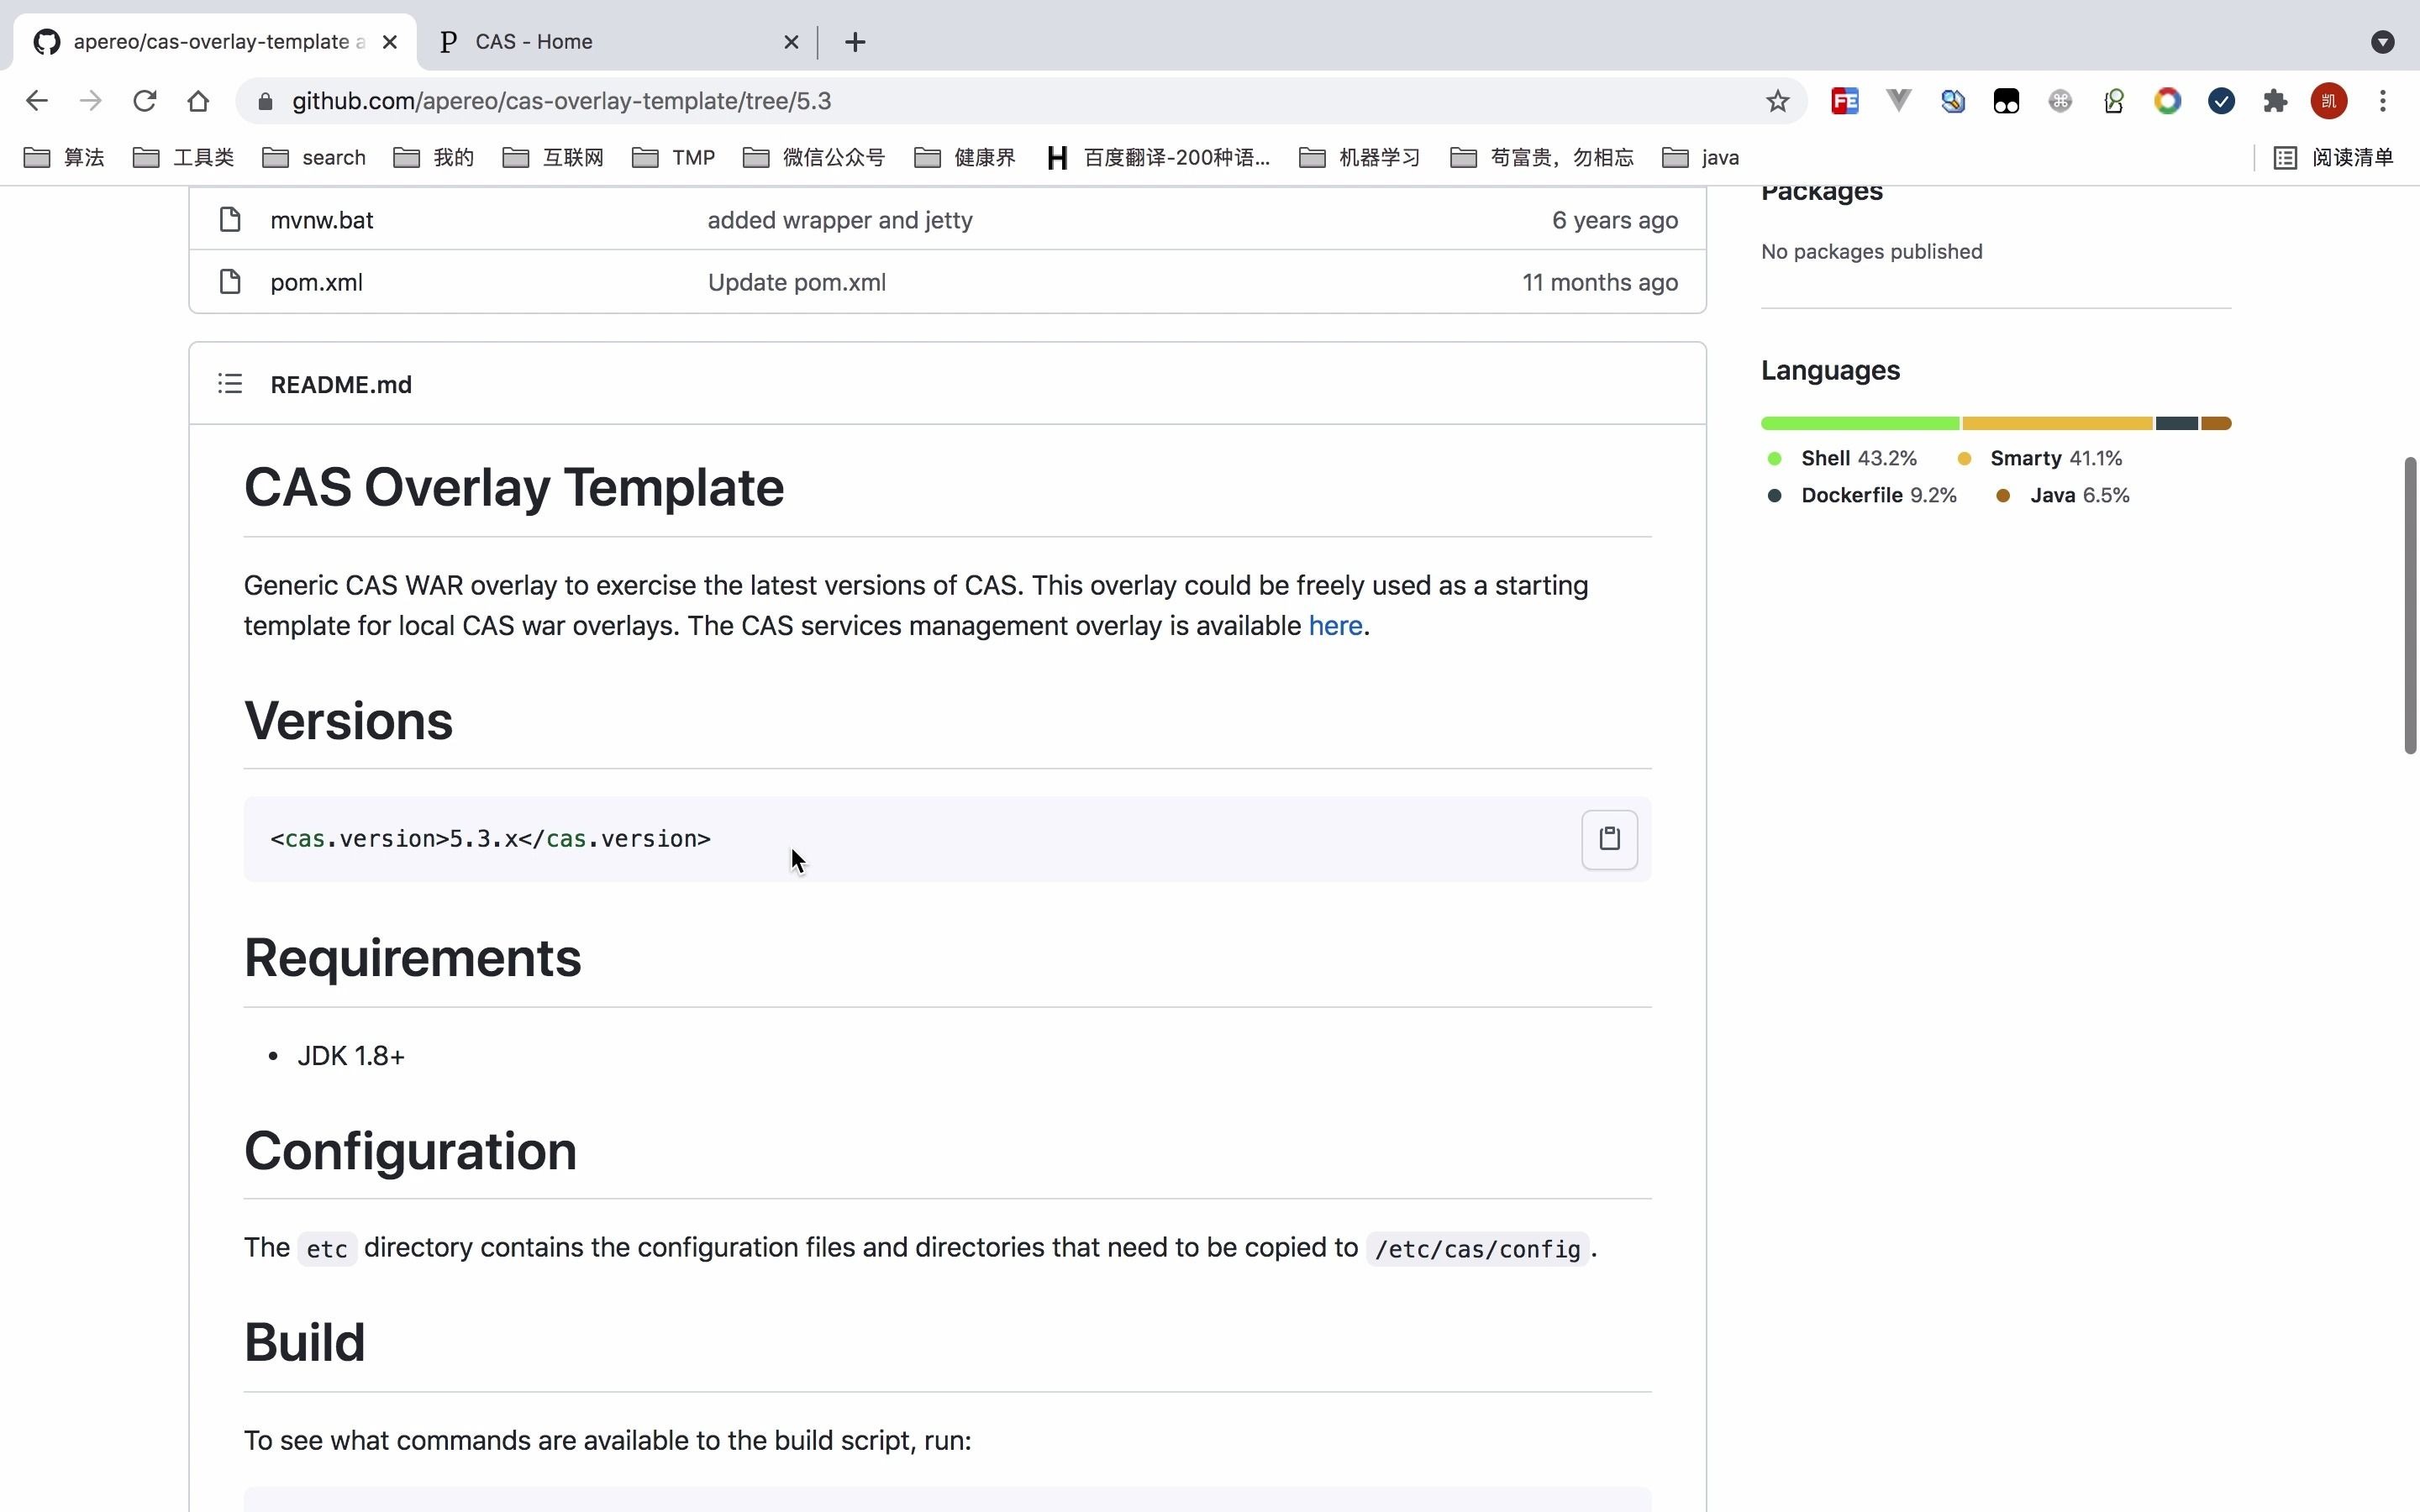Open the 机器学习 bookmarks folder
The image size is (2420, 1512).
[x=1360, y=157]
